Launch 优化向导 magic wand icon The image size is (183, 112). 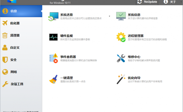[121, 79]
